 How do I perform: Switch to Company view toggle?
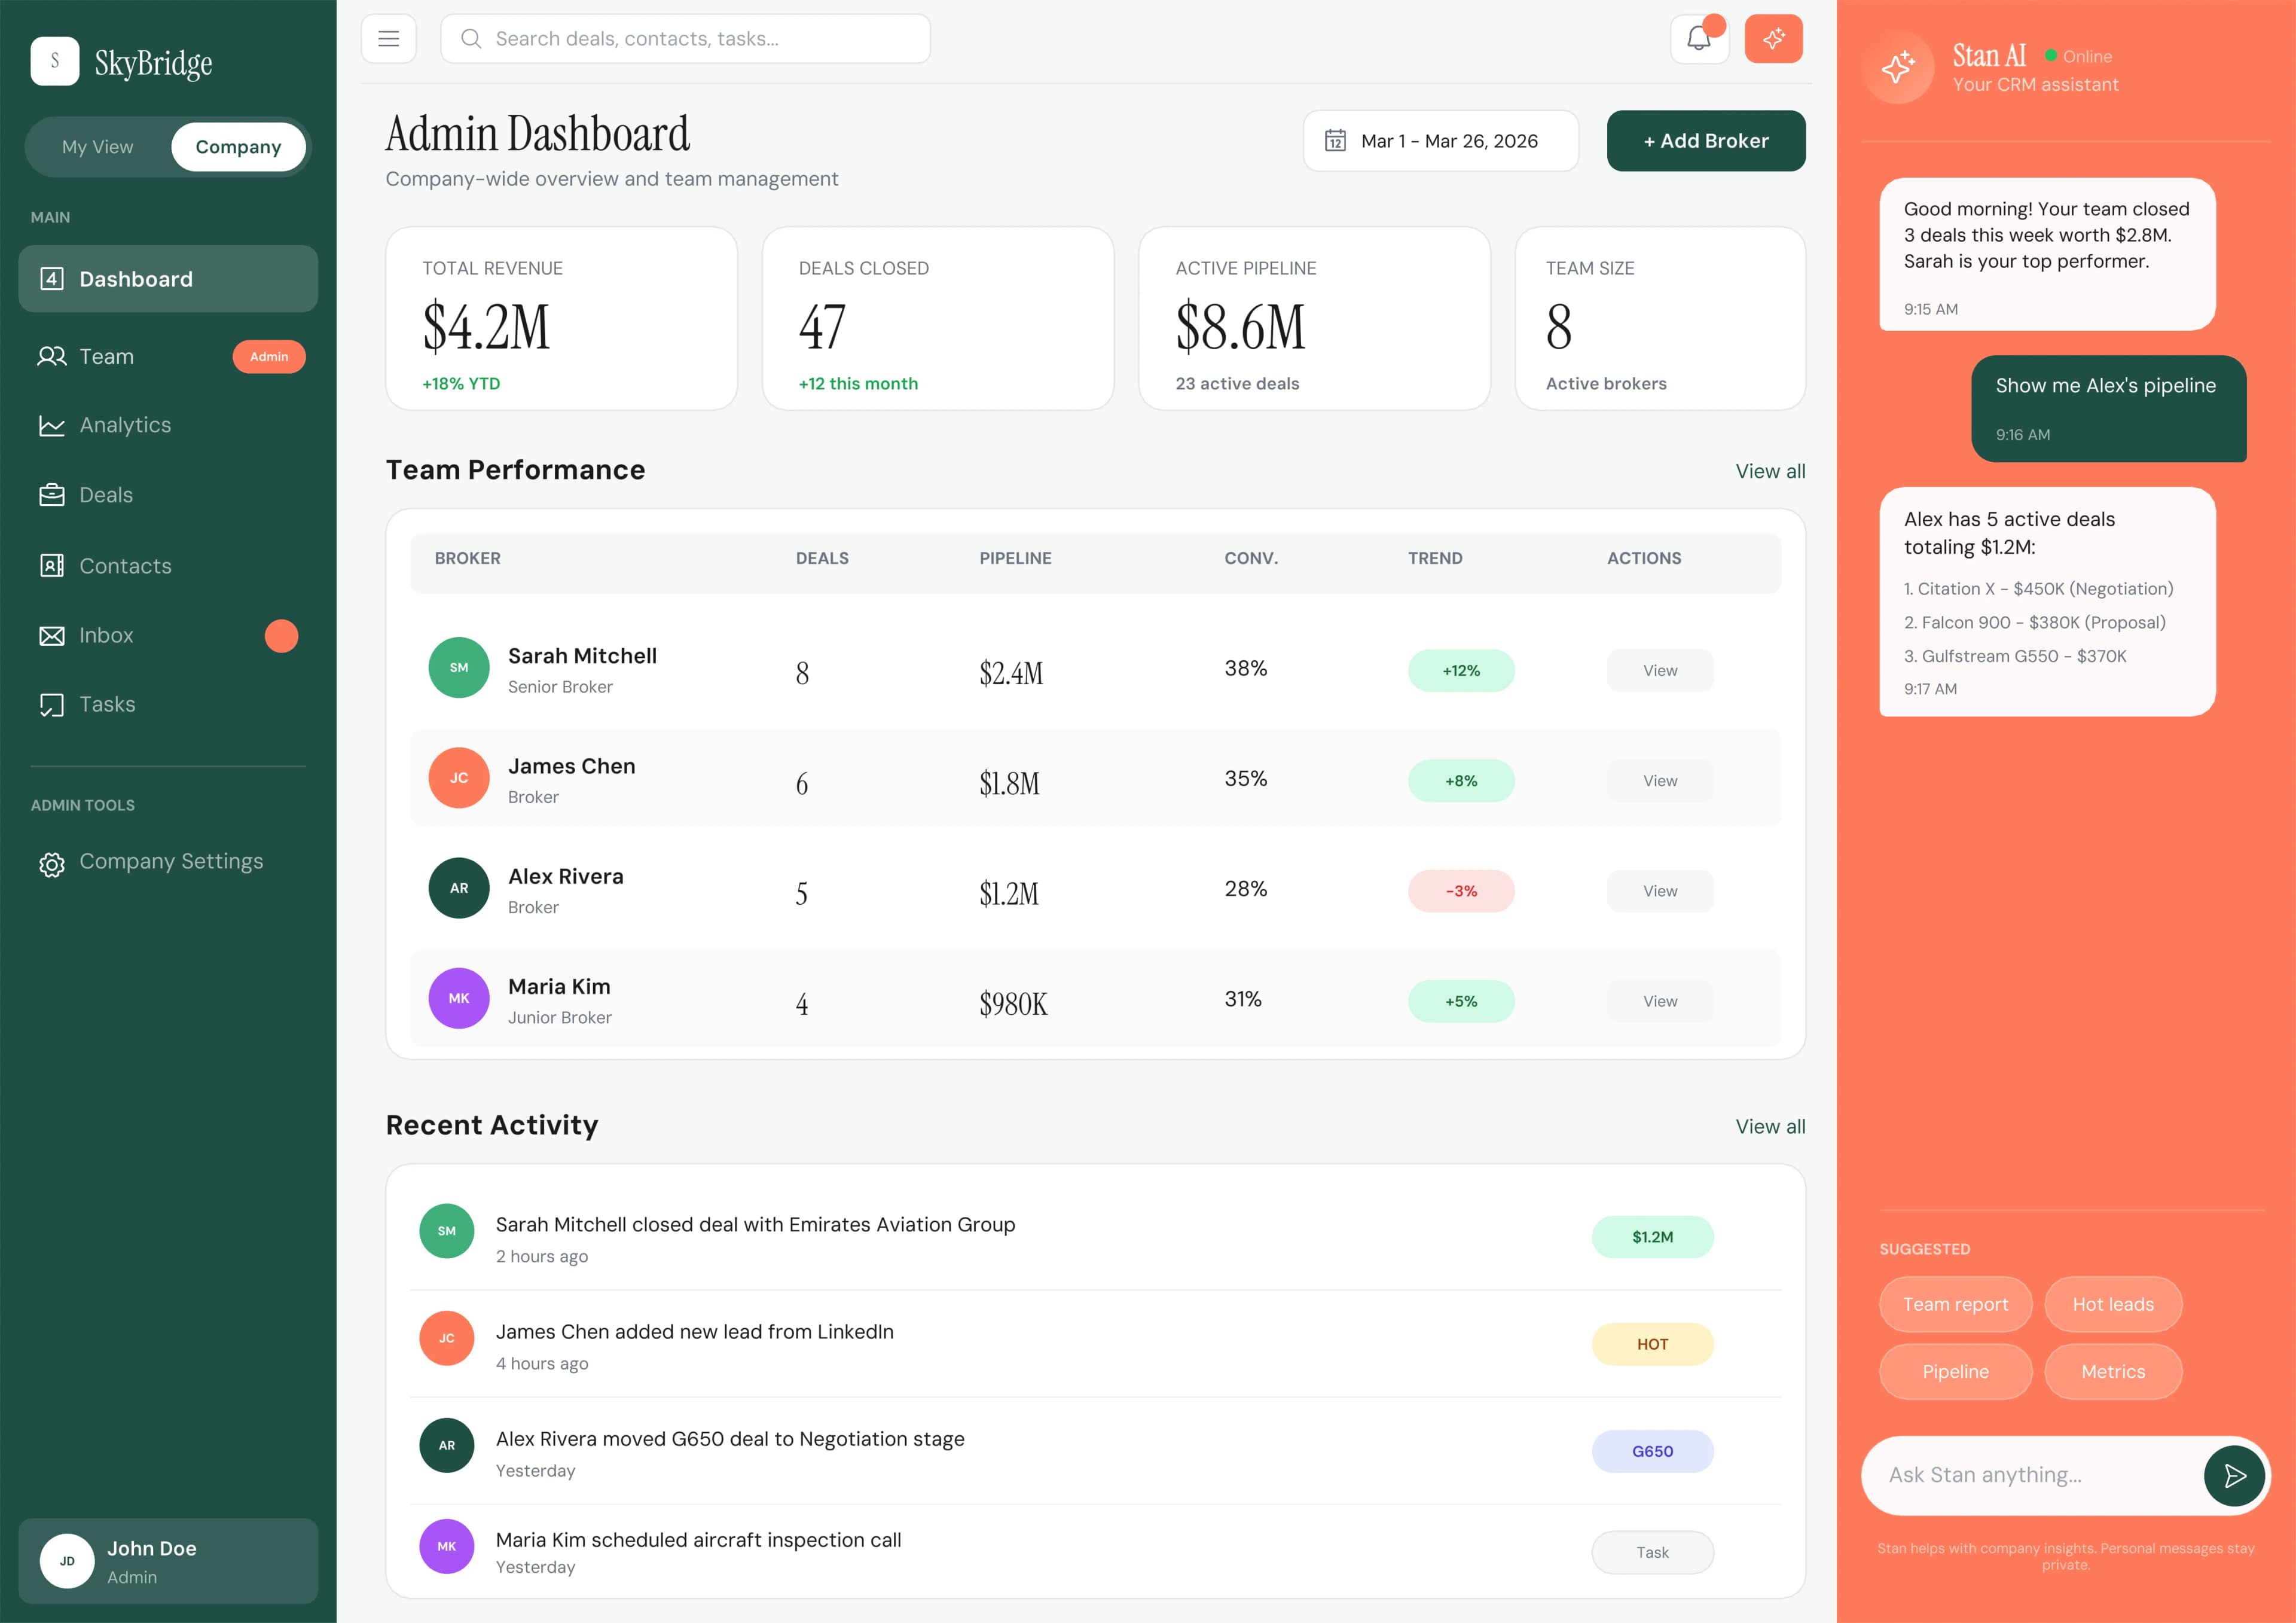pos(238,146)
